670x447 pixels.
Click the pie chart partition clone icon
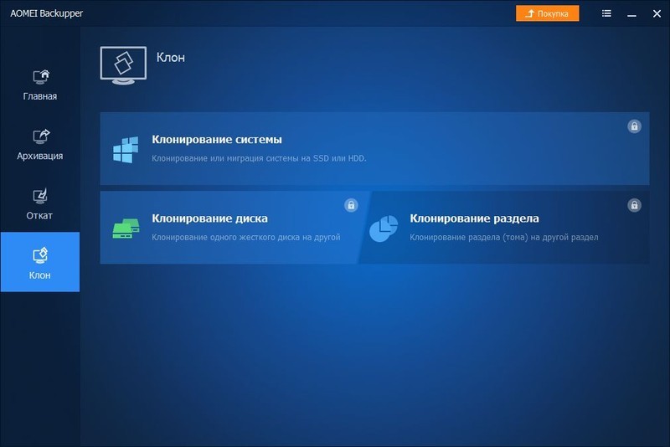[384, 229]
